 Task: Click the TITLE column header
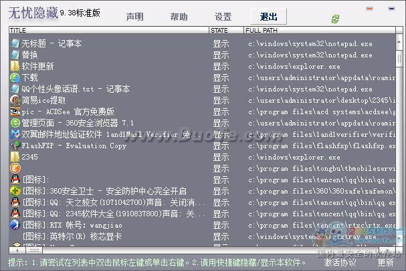(109, 30)
